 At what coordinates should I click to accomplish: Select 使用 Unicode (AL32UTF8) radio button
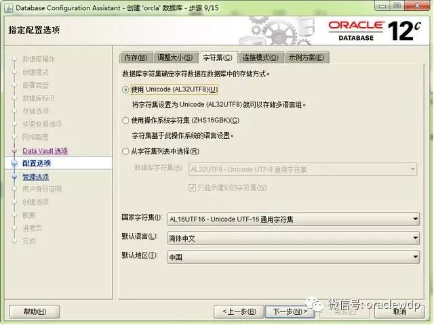coord(125,89)
